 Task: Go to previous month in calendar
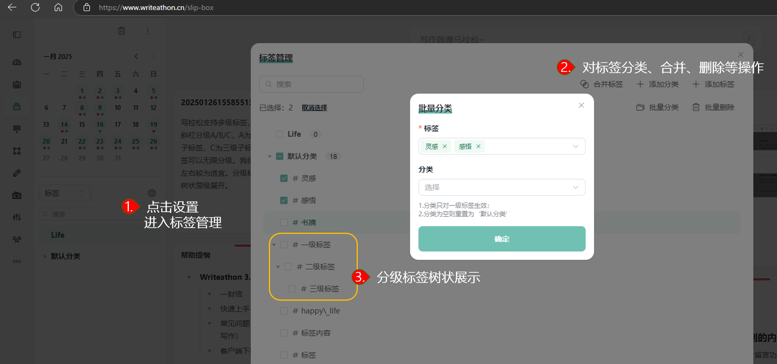[x=136, y=56]
